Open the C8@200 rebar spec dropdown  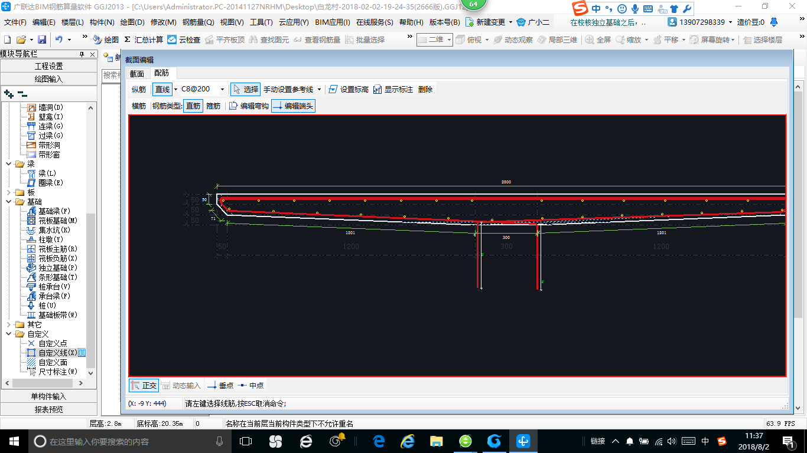click(x=222, y=90)
